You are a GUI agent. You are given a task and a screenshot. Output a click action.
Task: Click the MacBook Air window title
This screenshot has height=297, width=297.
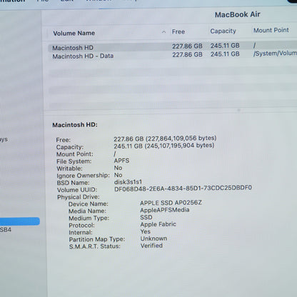[x=237, y=14]
